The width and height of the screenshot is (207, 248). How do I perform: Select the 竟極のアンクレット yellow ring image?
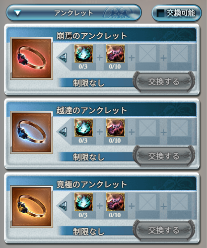click(x=31, y=207)
